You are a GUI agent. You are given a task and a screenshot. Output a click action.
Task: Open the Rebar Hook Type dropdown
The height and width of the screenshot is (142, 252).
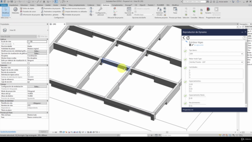216,62
